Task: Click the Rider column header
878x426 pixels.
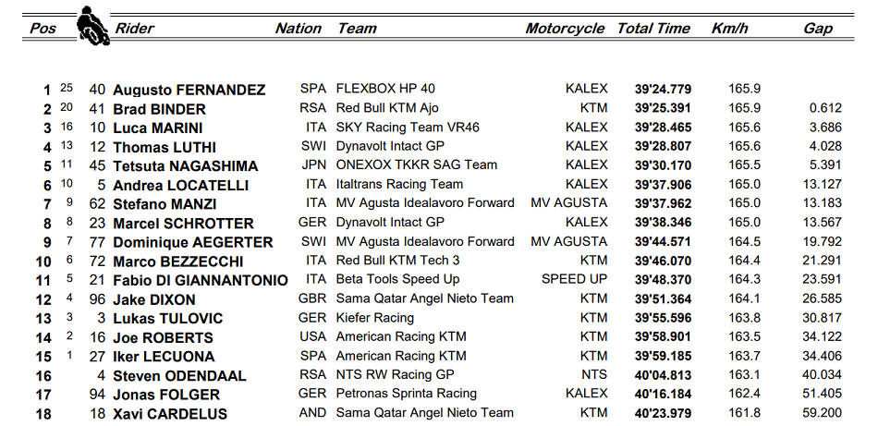Action: pyautogui.click(x=134, y=29)
